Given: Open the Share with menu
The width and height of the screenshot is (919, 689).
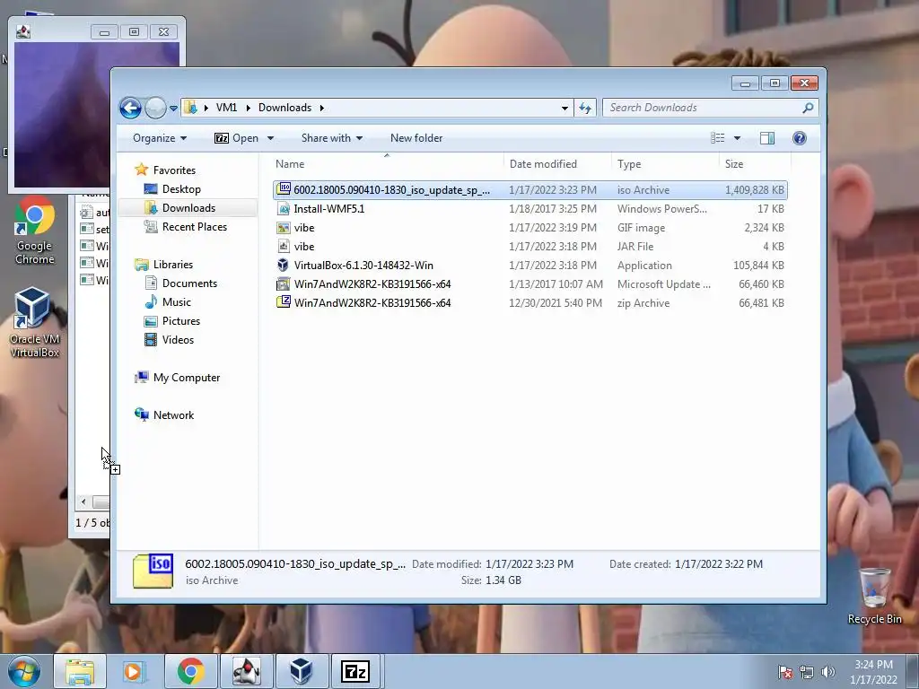Looking at the screenshot, I should [x=332, y=138].
